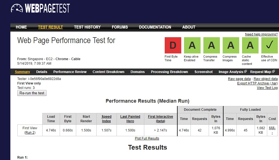This screenshot has height=160, width=279.
Task: Select the > 2.147s First Interactive value
Action: (x=161, y=130)
